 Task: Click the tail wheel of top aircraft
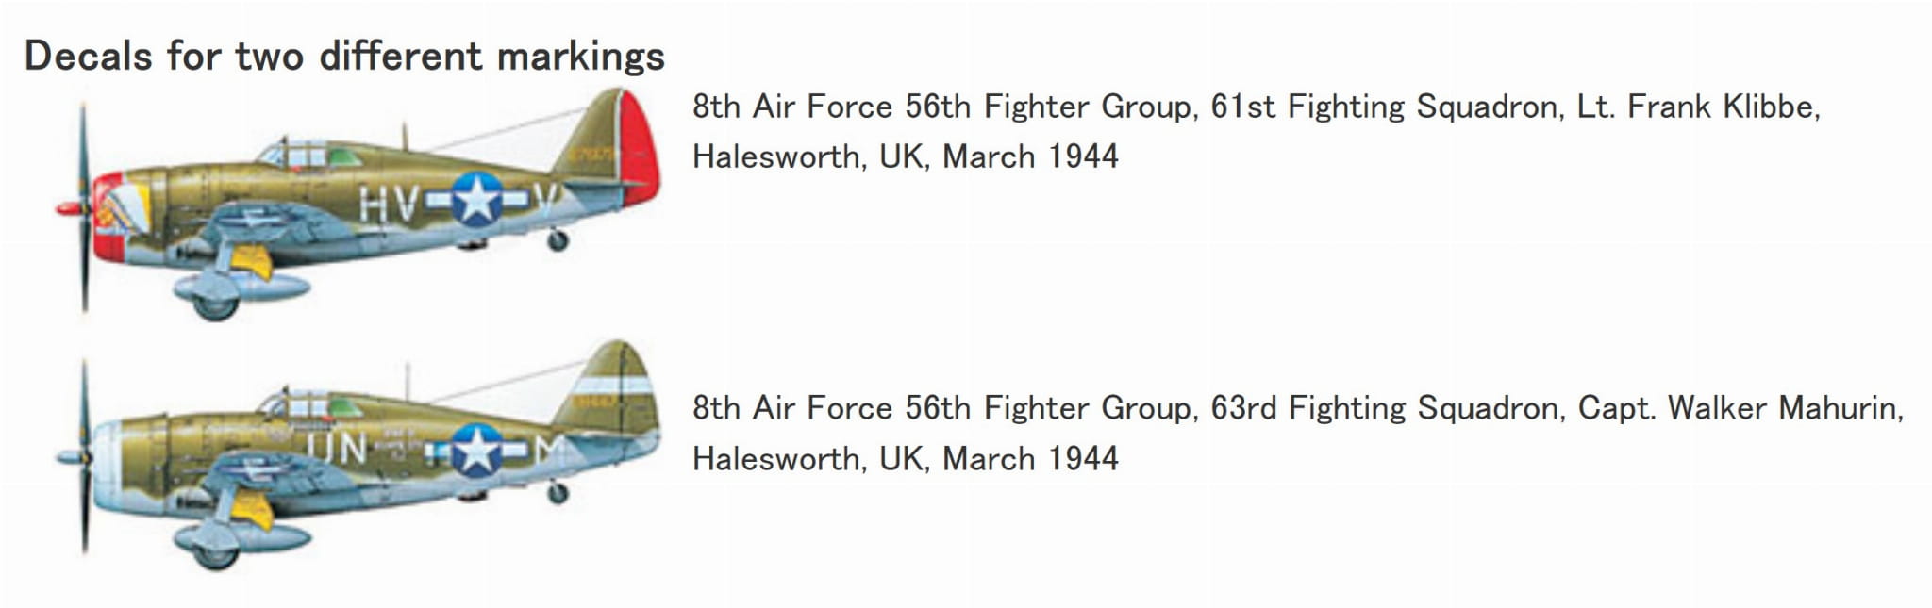pos(558,241)
